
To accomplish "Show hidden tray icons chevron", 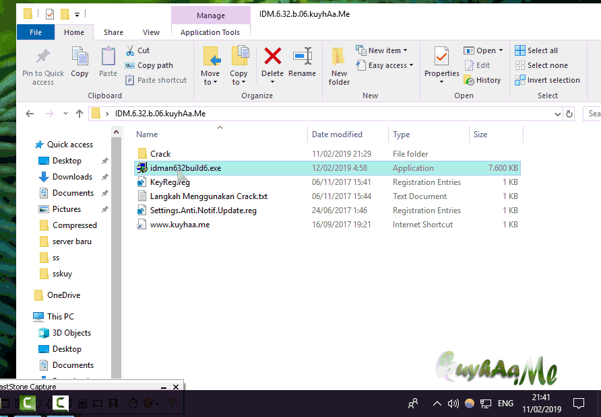I will click(x=437, y=404).
